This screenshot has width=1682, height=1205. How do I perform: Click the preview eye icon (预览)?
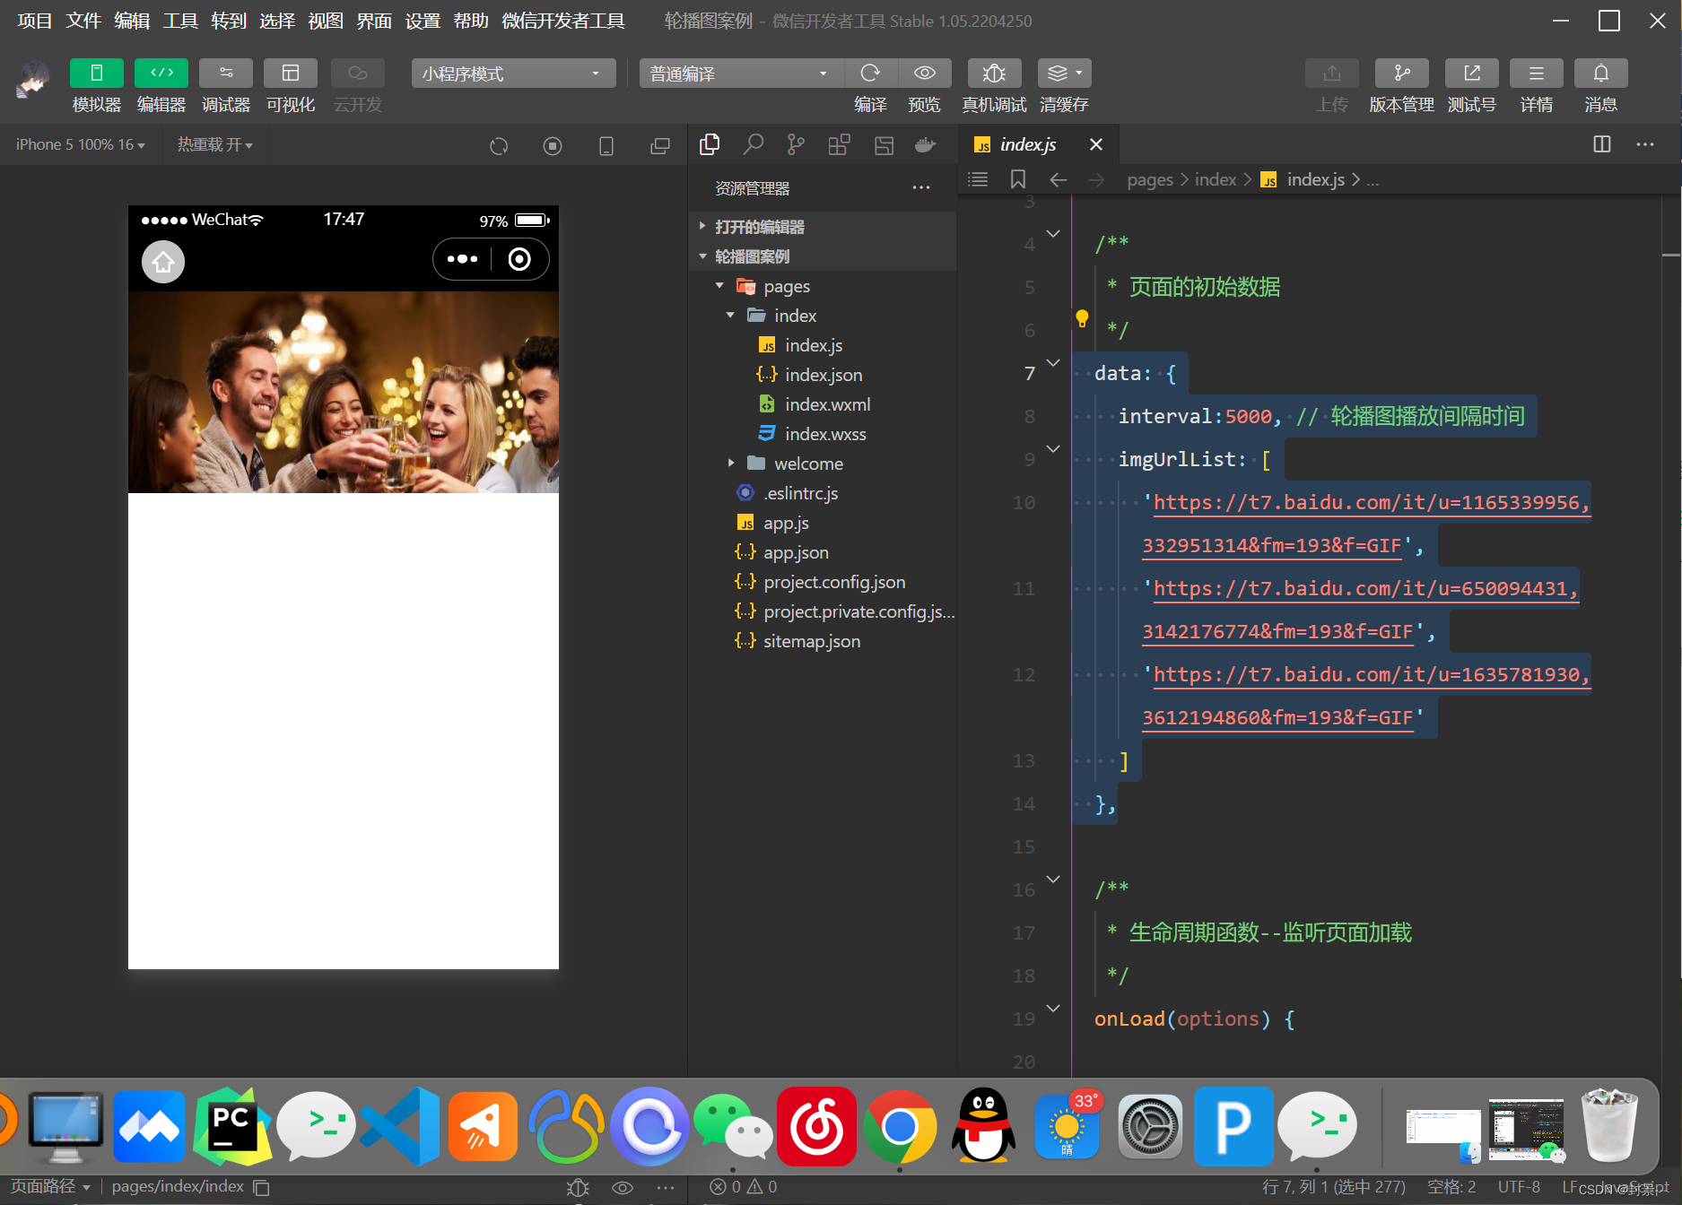925,74
